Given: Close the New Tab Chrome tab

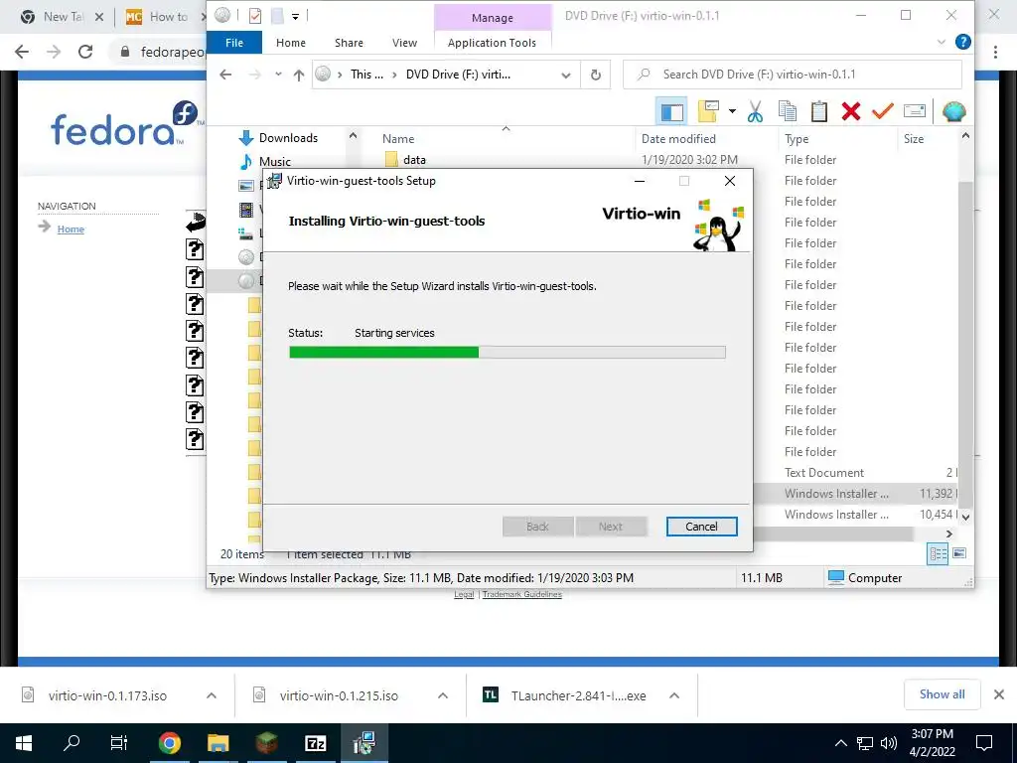Looking at the screenshot, I should 99,17.
